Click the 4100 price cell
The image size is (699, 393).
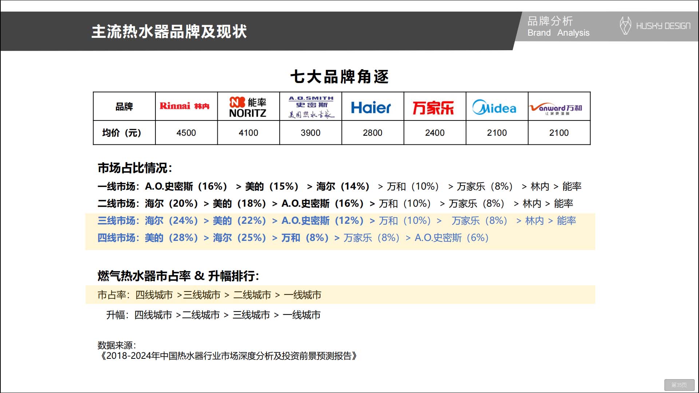248,133
